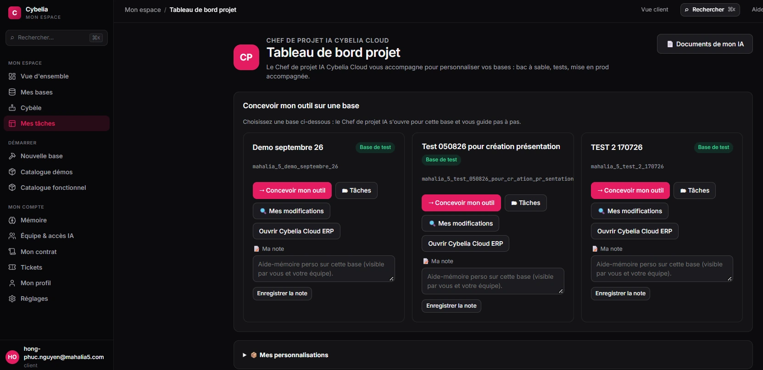Open Vue d'ensemble dashboard icon
Screen dimensions: 763x370
(x=12, y=76)
